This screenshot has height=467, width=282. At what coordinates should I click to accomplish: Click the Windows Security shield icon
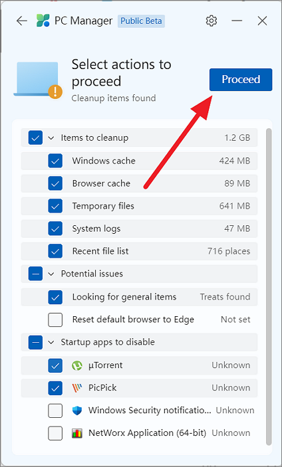point(77,411)
